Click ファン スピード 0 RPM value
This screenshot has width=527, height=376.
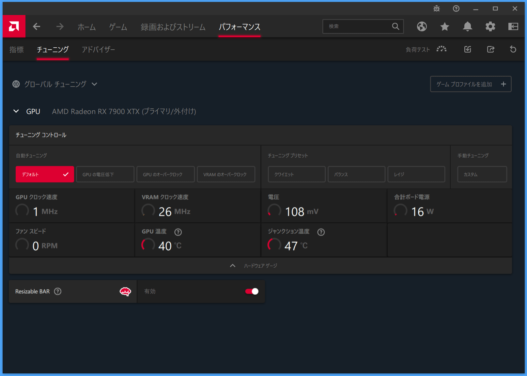45,246
